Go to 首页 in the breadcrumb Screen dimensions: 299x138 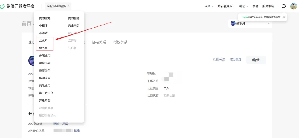(27, 23)
